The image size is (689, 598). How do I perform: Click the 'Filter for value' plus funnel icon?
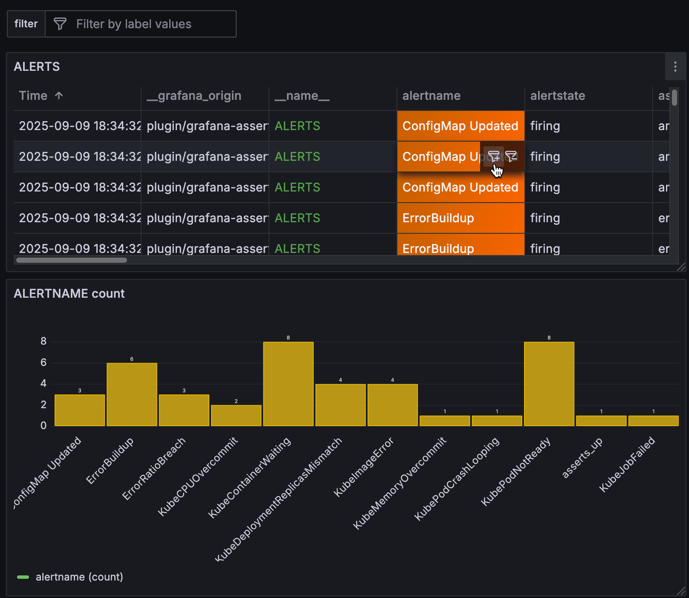(493, 157)
